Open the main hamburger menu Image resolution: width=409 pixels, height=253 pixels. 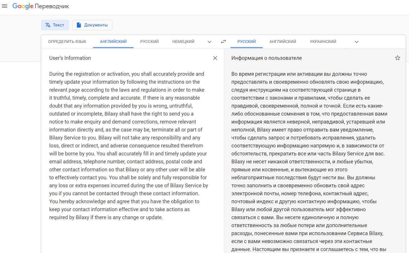(5, 6)
